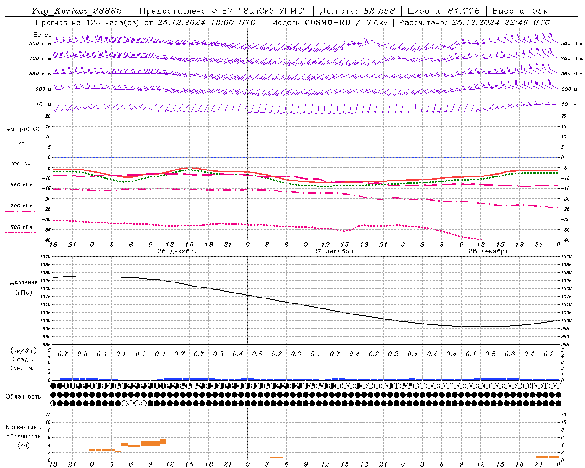Click the "Td 2м" dew point legend entry
585x468 pixels.
point(21,164)
